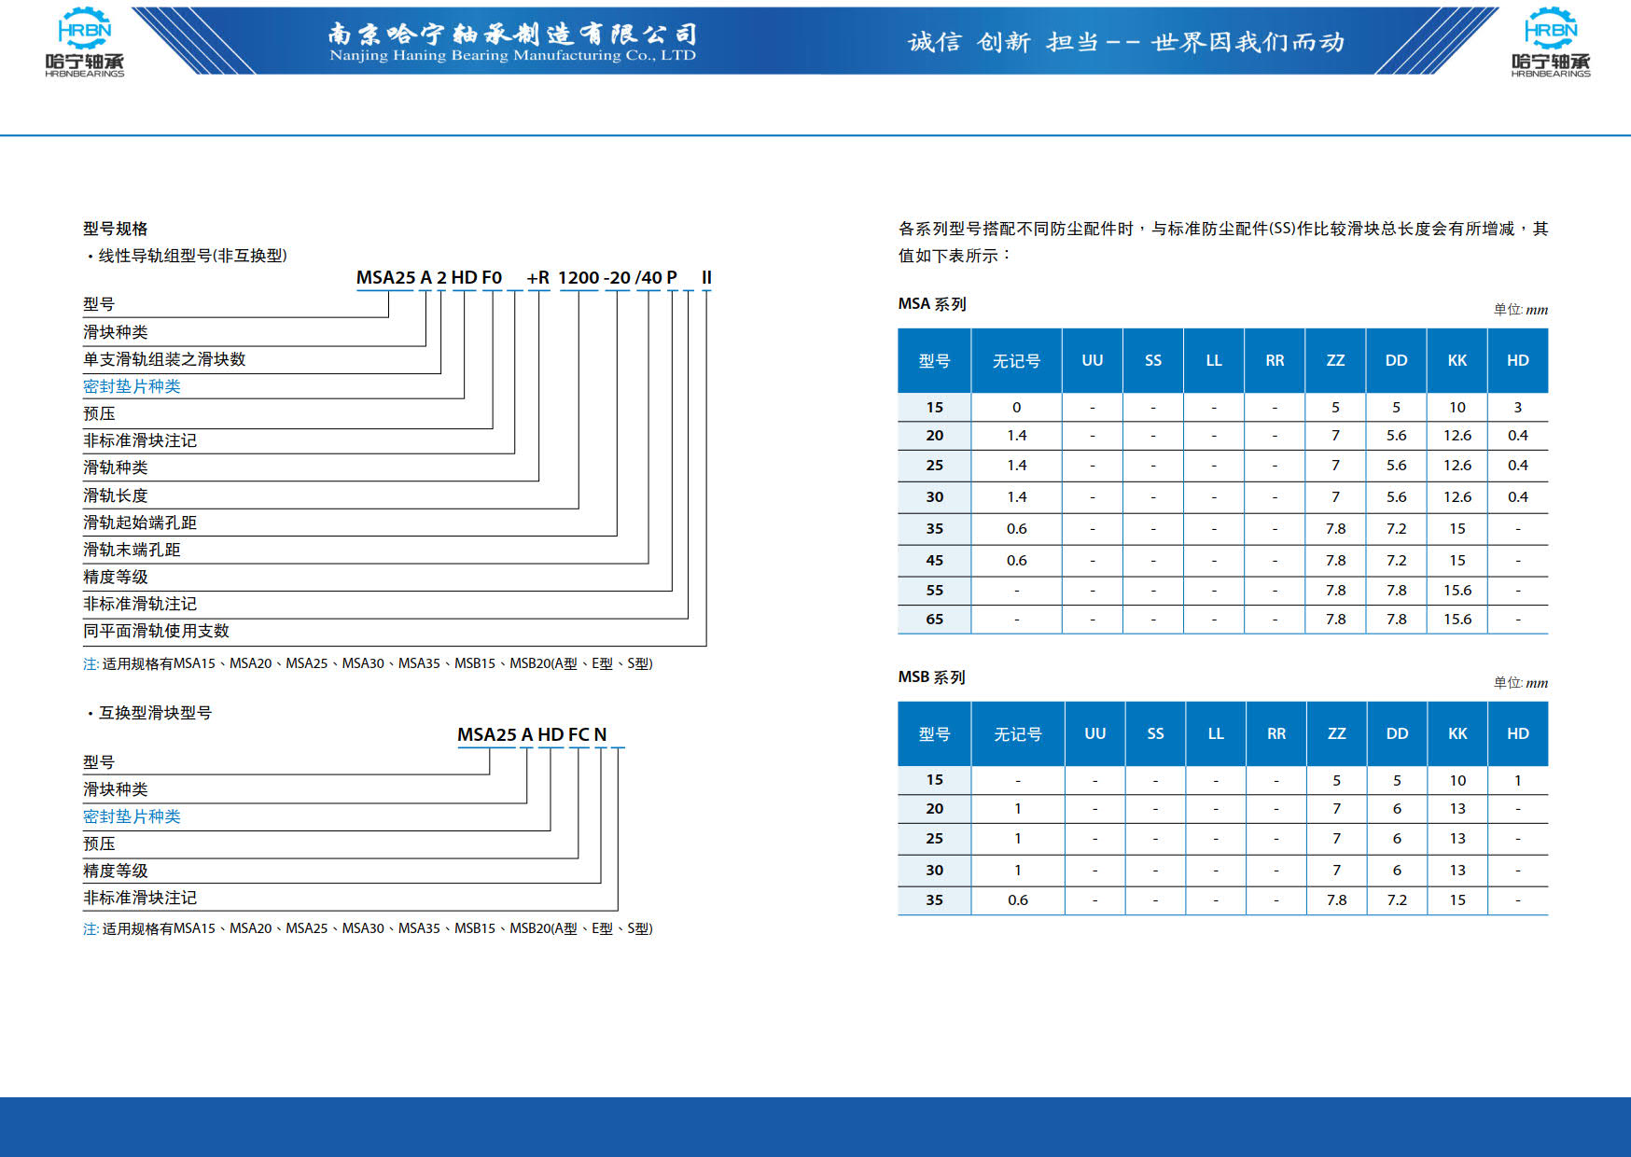The width and height of the screenshot is (1631, 1157).
Task: Click 'ZZ' header in MSA table
Action: (1335, 360)
